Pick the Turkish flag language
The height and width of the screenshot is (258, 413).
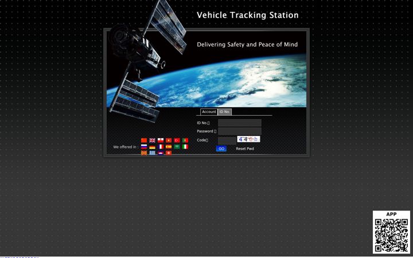177,140
